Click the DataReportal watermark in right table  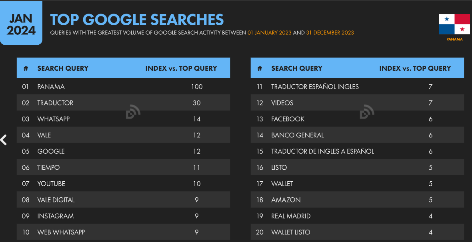[x=367, y=111]
